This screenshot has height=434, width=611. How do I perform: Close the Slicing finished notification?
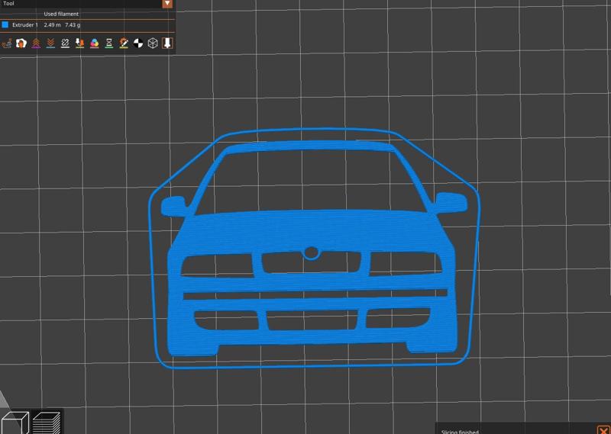[x=603, y=429]
